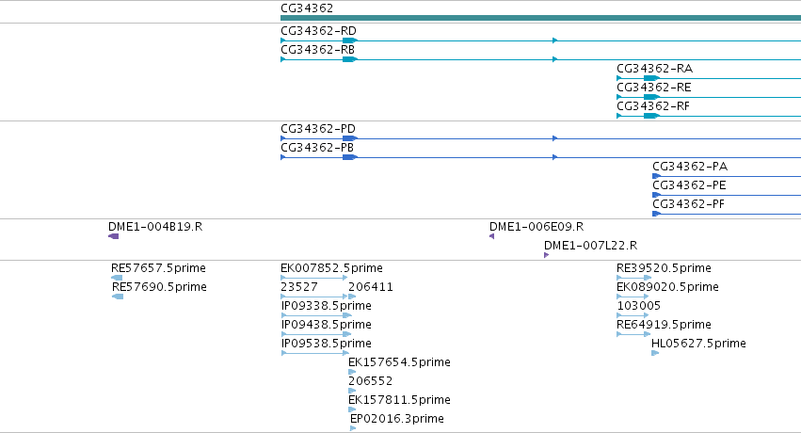801x433 pixels.
Task: Select transcript CG34362-RB label
Action: (x=317, y=50)
